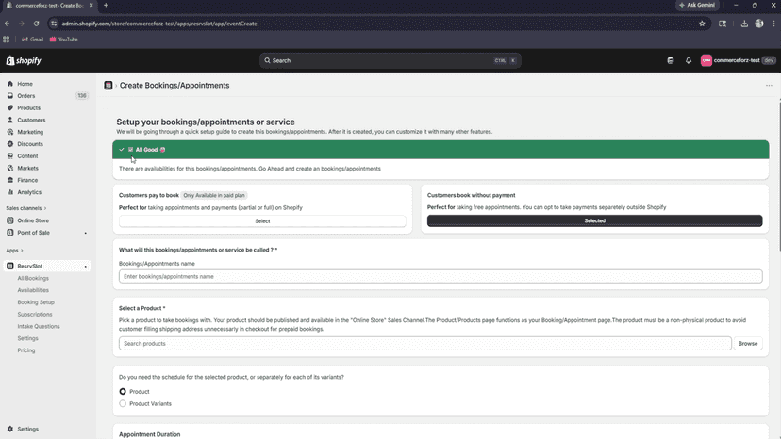Click the three-dot menu beside page title

click(769, 86)
